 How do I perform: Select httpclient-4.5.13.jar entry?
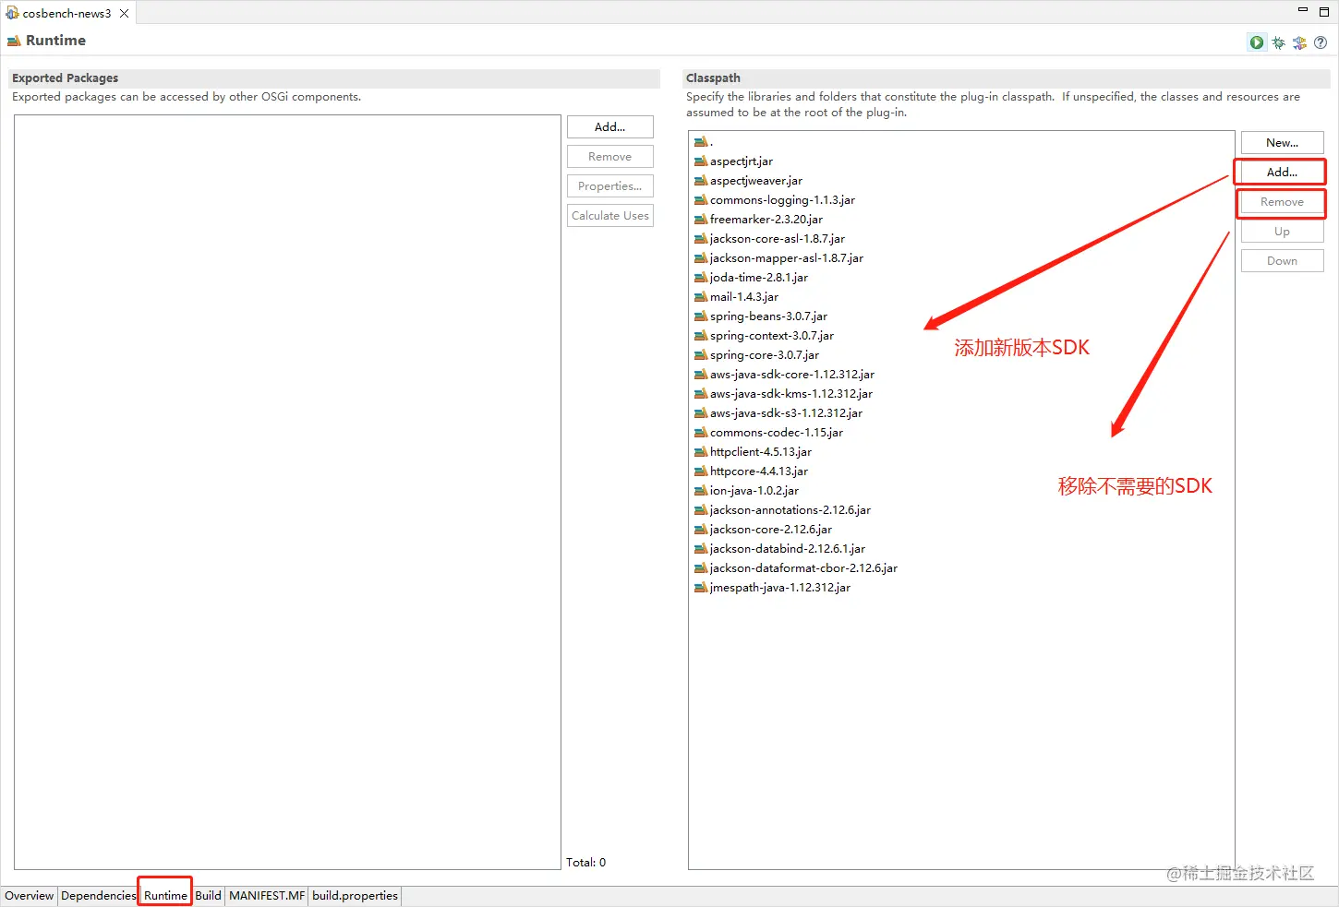pyautogui.click(x=753, y=452)
